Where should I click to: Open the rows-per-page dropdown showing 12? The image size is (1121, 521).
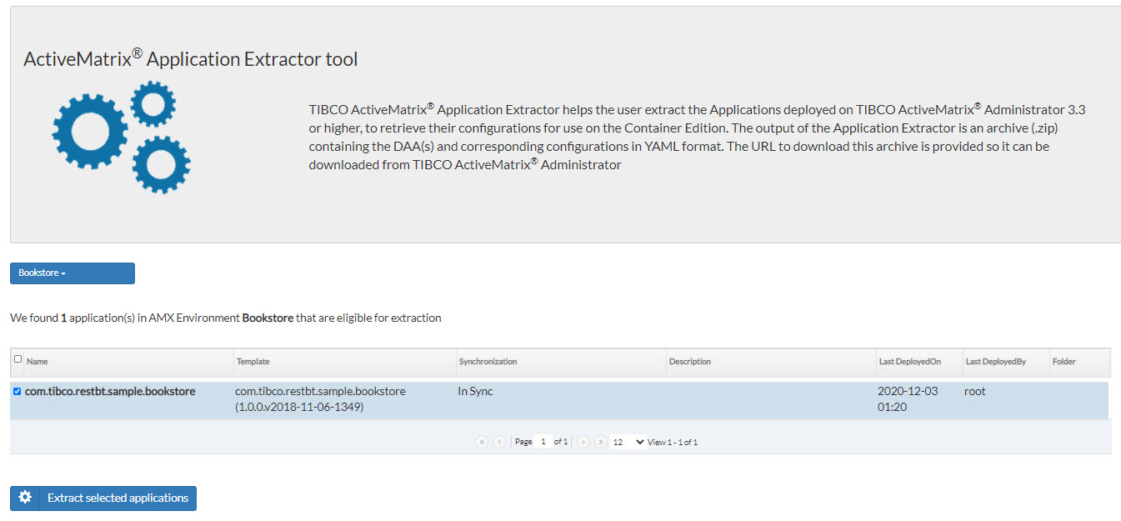point(628,442)
